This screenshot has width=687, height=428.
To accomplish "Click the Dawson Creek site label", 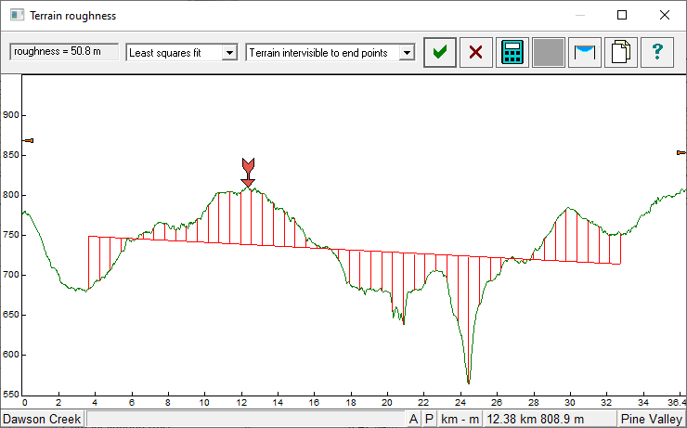I will [42, 420].
